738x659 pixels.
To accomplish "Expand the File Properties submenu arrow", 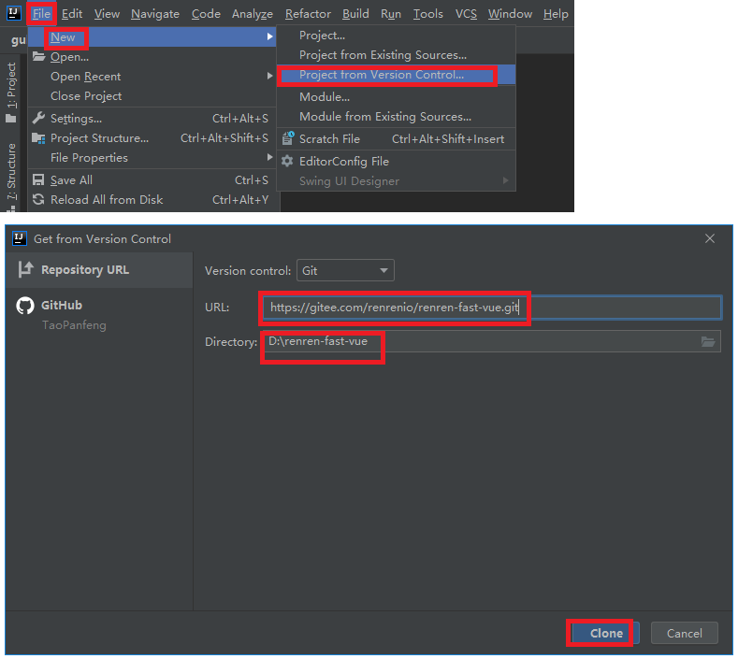I will pos(269,157).
